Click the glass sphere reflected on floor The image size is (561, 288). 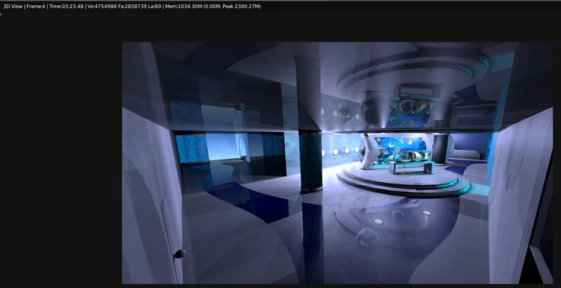coord(367,237)
